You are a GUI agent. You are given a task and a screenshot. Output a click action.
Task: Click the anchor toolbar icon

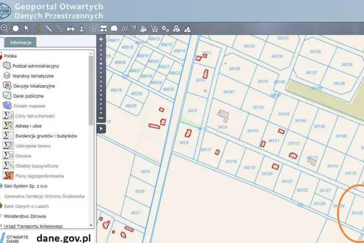pyautogui.click(x=81, y=29)
